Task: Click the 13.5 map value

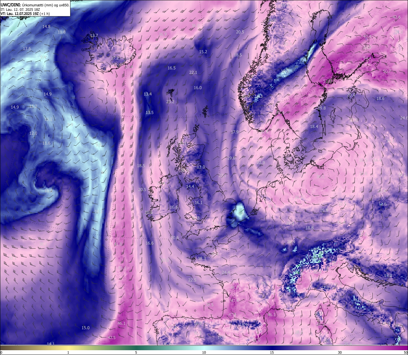Action: 149,113
